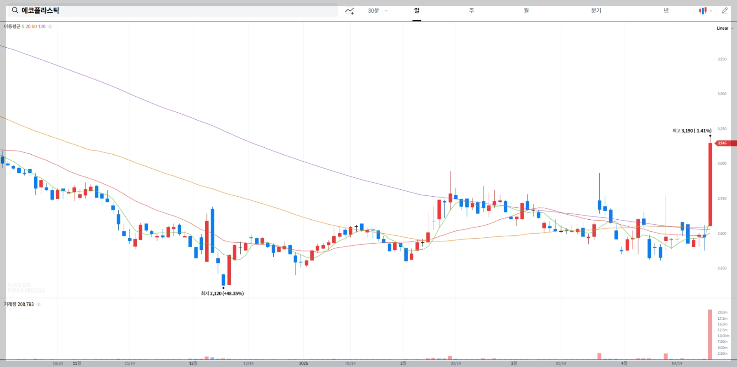737x367 pixels.
Task: Switch to the 년 yearly tab
Action: coord(666,11)
